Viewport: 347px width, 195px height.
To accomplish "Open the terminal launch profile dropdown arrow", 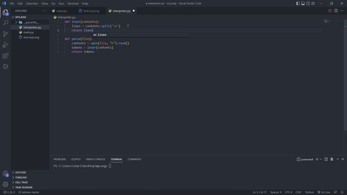I will click(320, 159).
